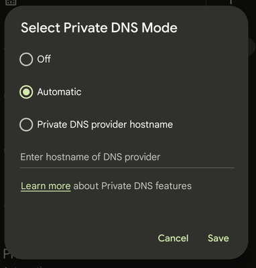Click "Enter hostname of DNS provider" placeholder
The height and width of the screenshot is (268, 256).
90,157
